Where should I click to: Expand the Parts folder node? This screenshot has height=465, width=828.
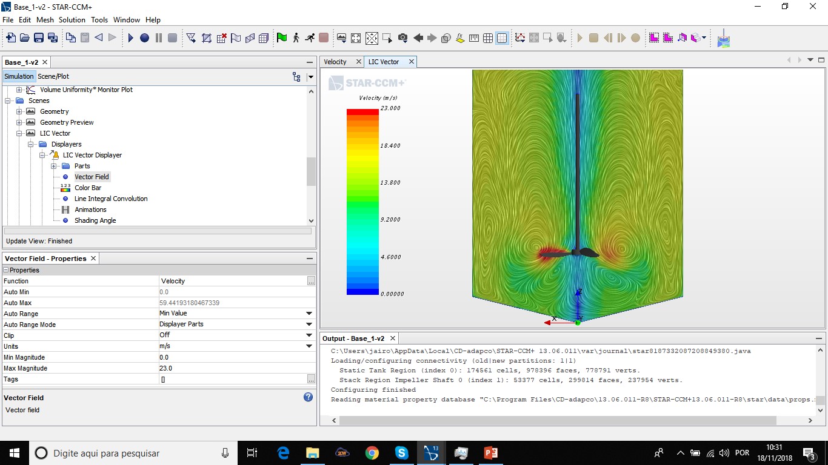(x=53, y=166)
